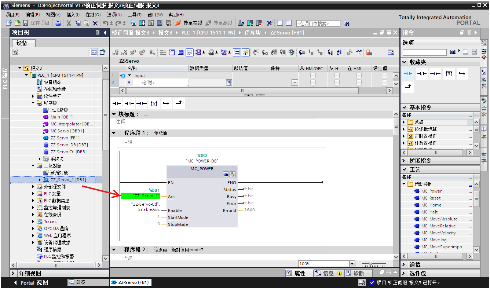Viewport: 490px width, 289px height.
Task: Click the cut scissors icon
Action: [69, 23]
